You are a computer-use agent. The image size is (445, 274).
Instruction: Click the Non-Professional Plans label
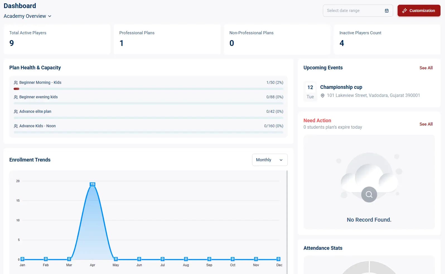251,33
